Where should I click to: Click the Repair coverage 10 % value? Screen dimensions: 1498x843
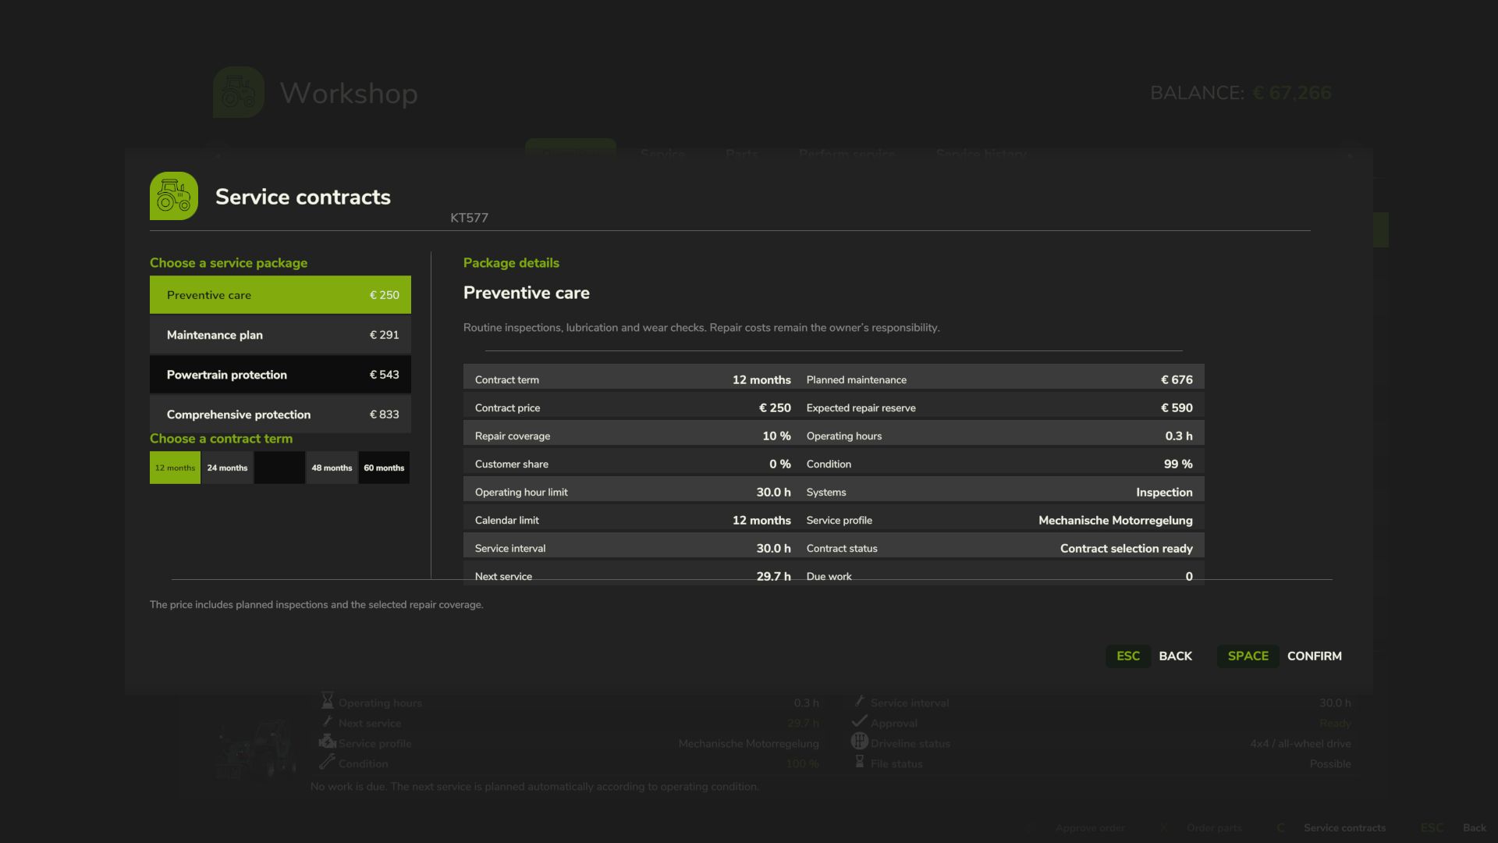[776, 436]
